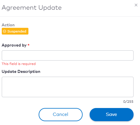140x125 pixels.
Task: Focus the Approved by input field
Action: (68, 55)
